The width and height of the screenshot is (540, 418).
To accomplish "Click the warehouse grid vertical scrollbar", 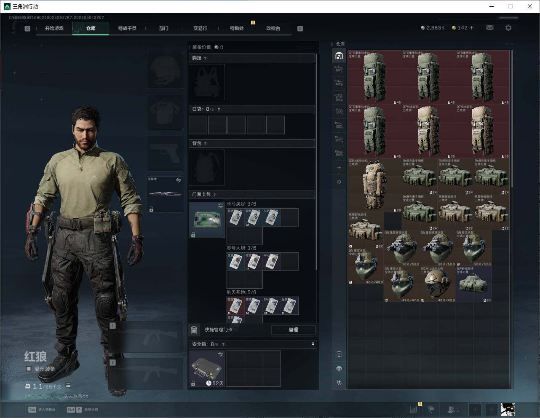I will coord(512,119).
